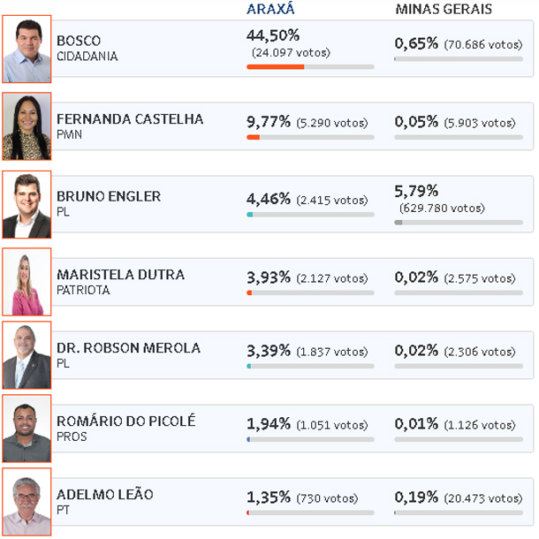Select the MINAS GERAIS column header
539x539 pixels.
click(444, 10)
